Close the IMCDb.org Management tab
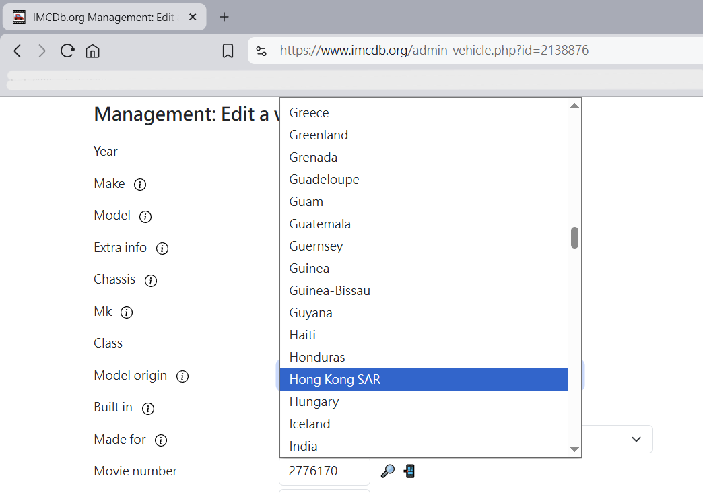 click(x=193, y=17)
